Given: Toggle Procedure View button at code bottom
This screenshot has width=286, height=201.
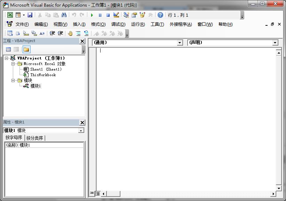Looking at the screenshot, I should pos(92,193).
